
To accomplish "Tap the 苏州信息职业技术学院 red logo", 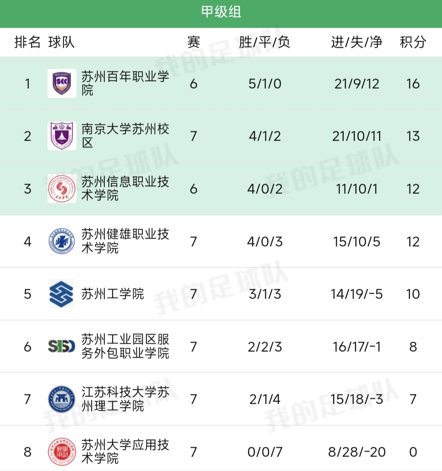I will pyautogui.click(x=62, y=189).
